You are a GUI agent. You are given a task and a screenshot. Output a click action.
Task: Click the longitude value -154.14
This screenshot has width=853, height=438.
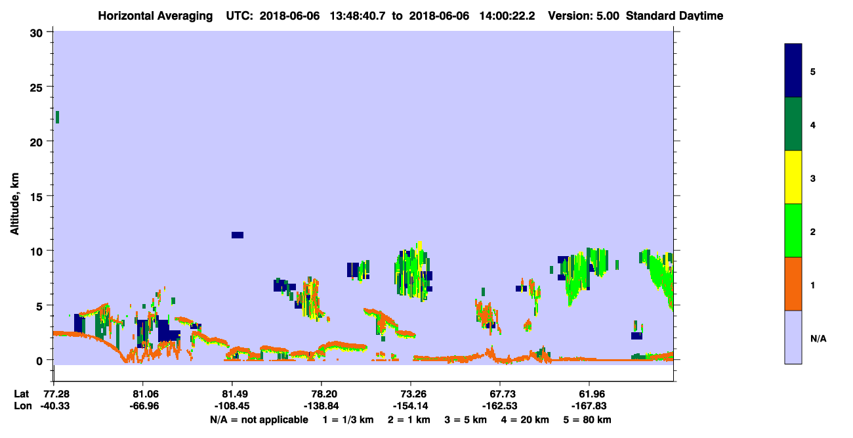411,406
